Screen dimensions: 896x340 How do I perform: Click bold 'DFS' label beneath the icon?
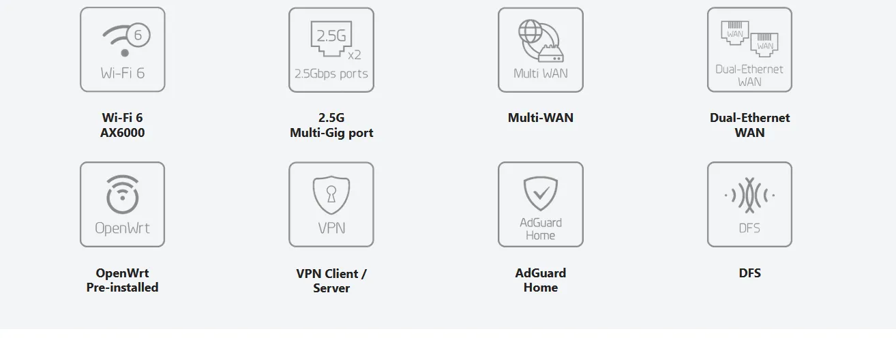[749, 273]
